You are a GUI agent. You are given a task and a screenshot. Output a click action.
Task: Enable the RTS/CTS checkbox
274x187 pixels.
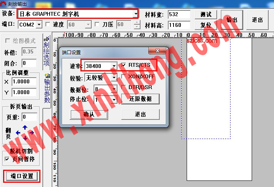click(x=124, y=65)
